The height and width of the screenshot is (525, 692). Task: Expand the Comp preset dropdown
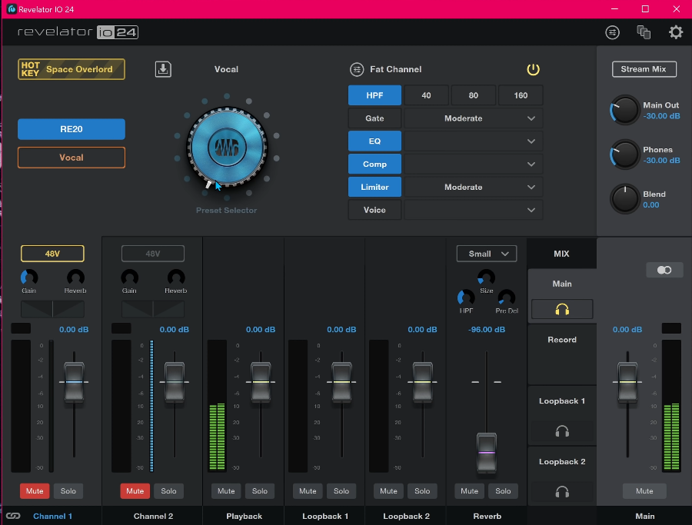pyautogui.click(x=474, y=164)
